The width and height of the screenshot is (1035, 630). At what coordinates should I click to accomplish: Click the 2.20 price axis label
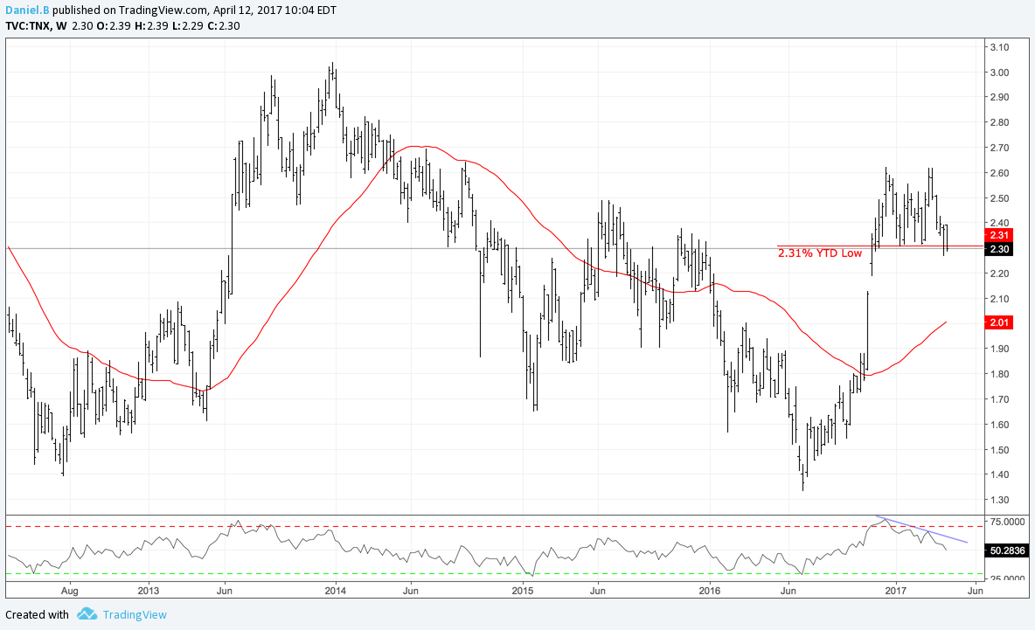pos(998,273)
